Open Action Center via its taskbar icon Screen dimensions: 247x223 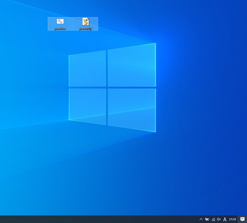point(242,219)
